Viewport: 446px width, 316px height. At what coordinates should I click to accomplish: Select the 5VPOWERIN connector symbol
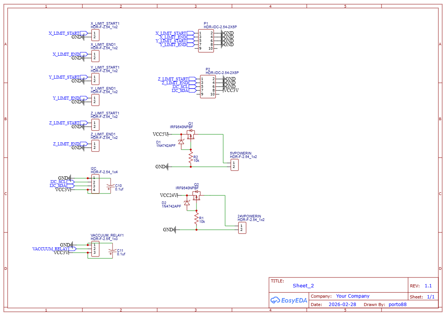click(235, 165)
